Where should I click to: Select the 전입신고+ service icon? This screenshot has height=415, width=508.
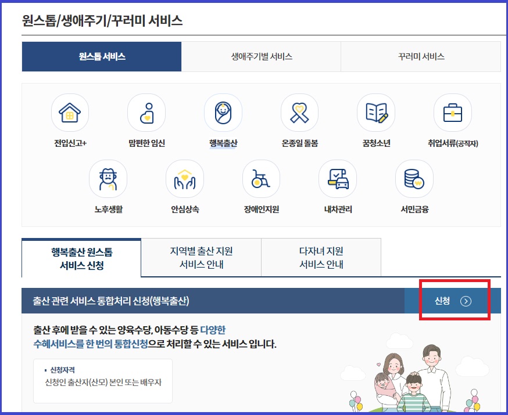tap(70, 113)
